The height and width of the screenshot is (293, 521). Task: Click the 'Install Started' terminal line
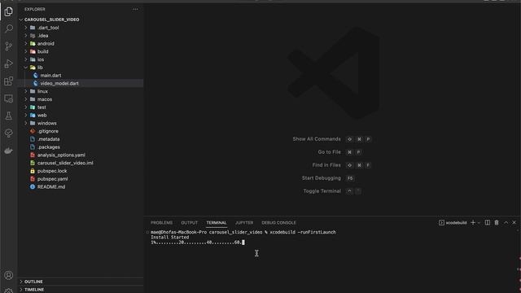click(x=170, y=237)
